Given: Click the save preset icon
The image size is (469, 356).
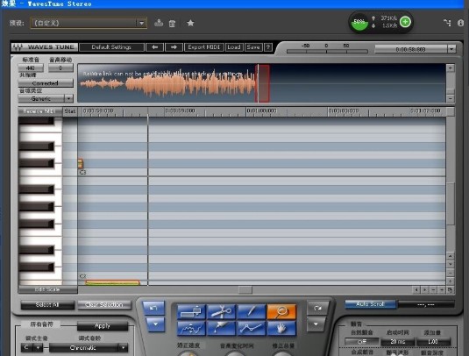Looking at the screenshot, I should coord(159,23).
